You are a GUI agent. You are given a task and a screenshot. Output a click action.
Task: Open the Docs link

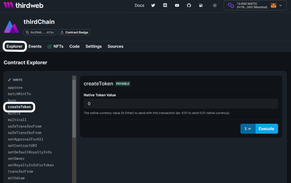[139, 5]
